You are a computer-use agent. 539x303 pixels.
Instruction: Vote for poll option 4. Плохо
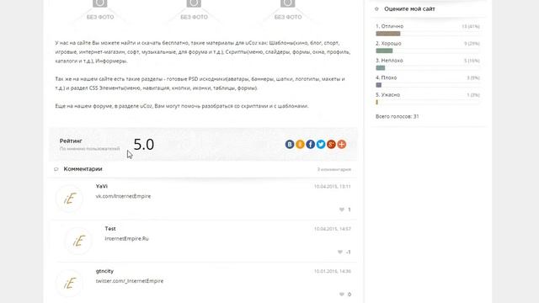click(x=386, y=77)
